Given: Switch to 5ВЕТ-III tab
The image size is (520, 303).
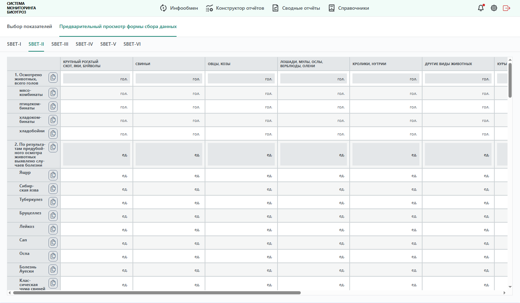Looking at the screenshot, I should pos(60,44).
